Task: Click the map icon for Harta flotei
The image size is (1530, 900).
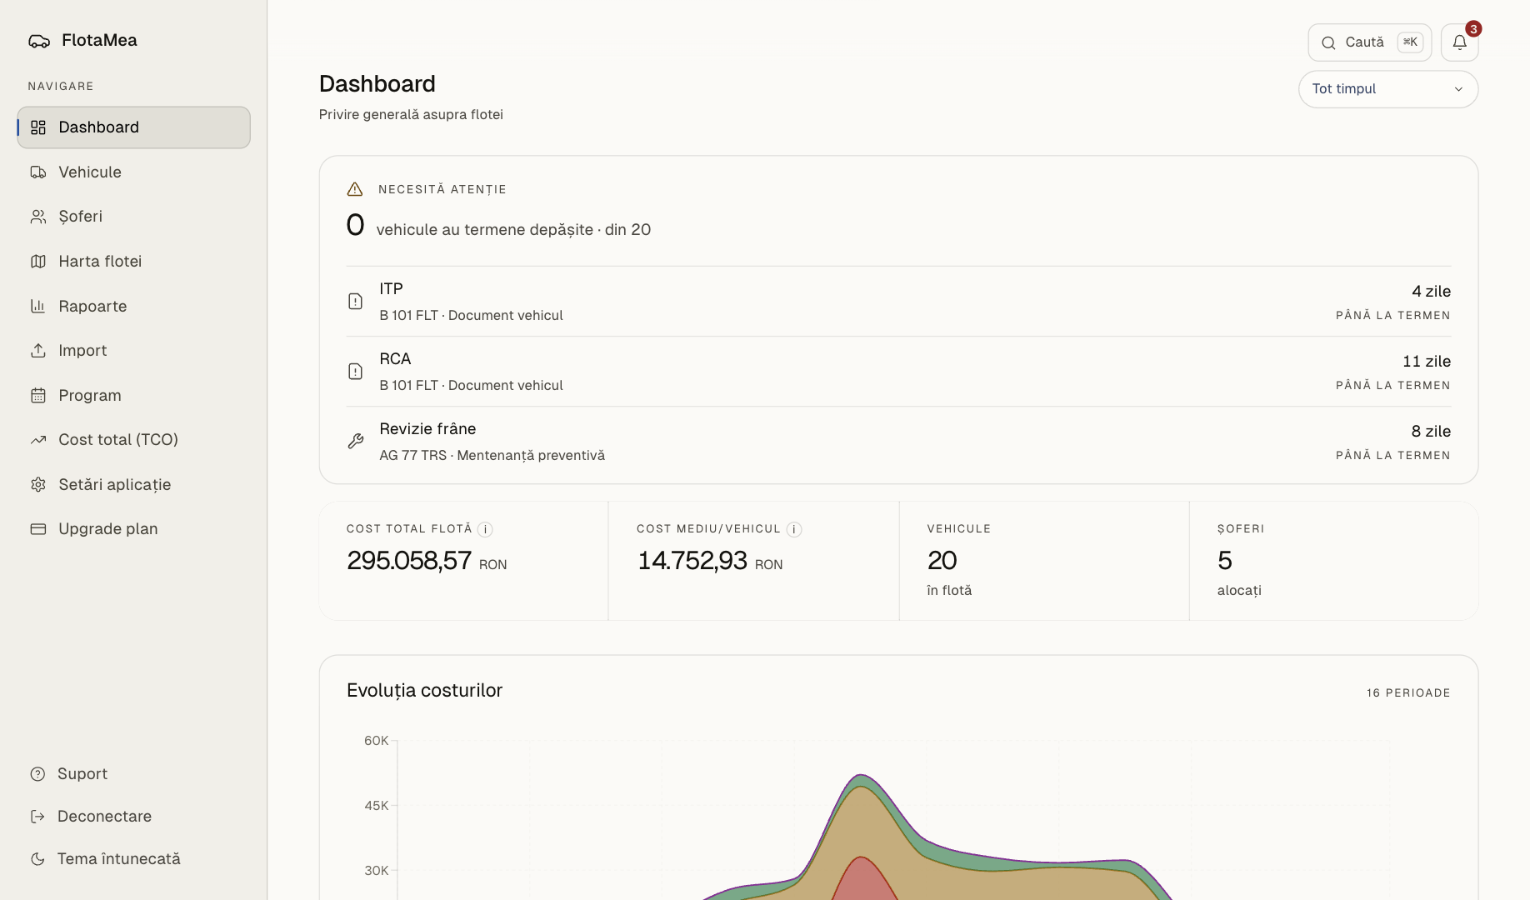Action: coord(38,262)
